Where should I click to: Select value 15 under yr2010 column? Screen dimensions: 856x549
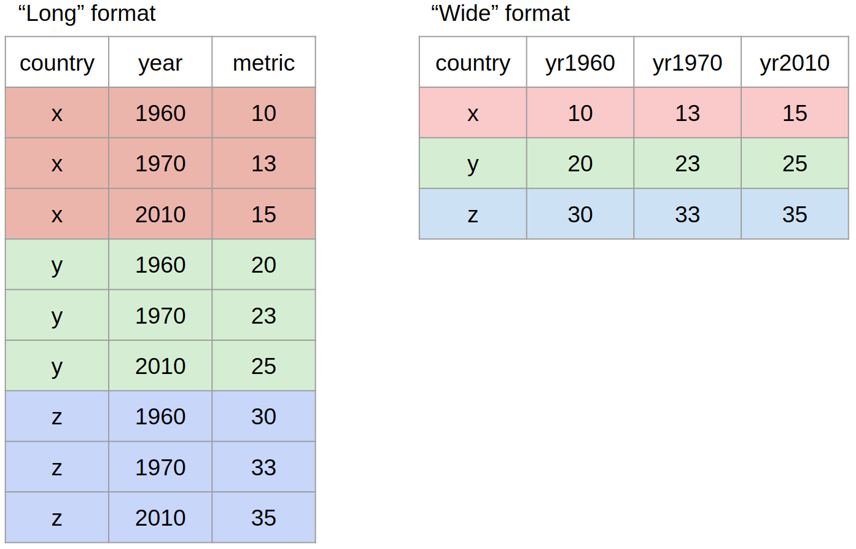coord(794,113)
